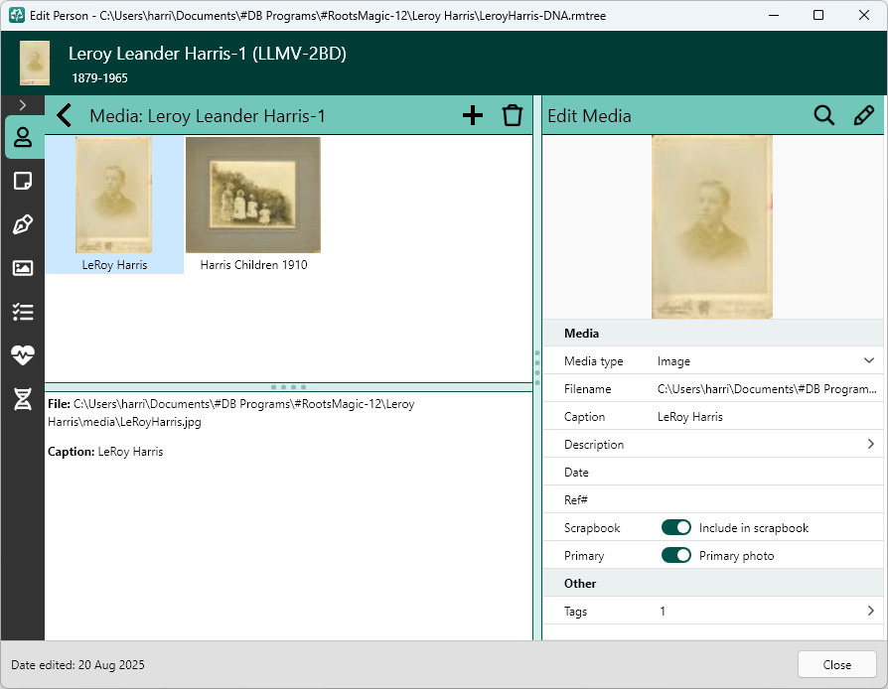Screen dimensions: 888x689
Task: Click the 1879-1965 lifespan text
Action: click(x=99, y=78)
